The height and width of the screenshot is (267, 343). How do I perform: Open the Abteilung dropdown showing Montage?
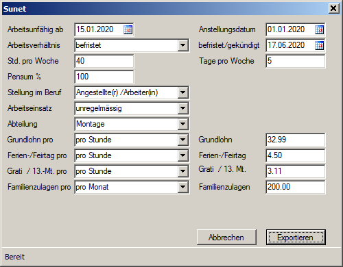pyautogui.click(x=182, y=124)
